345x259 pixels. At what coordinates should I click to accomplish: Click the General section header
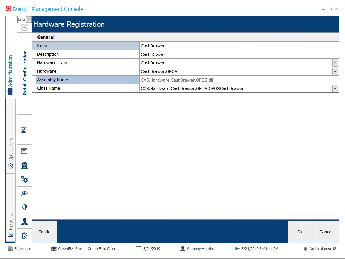coord(185,37)
